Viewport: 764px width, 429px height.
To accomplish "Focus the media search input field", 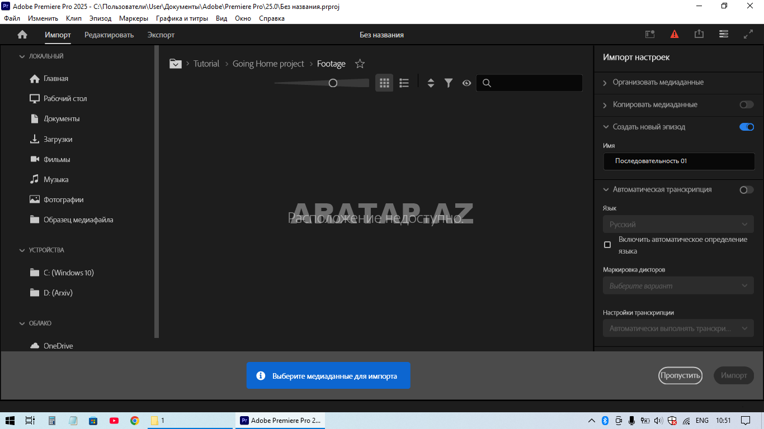I will pos(529,83).
